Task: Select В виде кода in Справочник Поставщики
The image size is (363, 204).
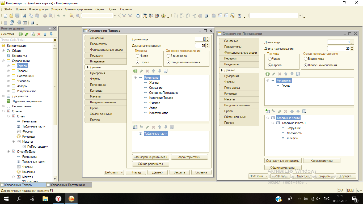Action: tap(306, 59)
